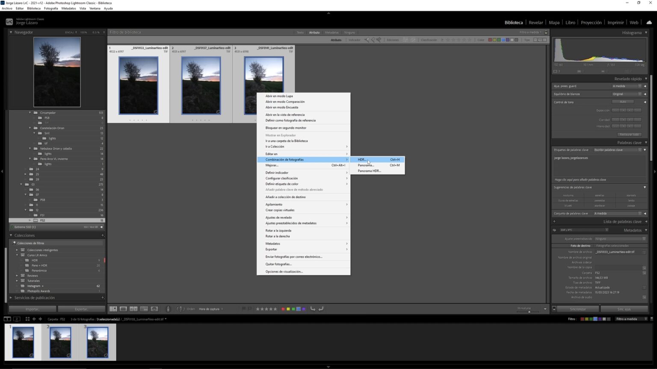This screenshot has height=369, width=657.
Task: Click the Importar button
Action: [x=33, y=309]
